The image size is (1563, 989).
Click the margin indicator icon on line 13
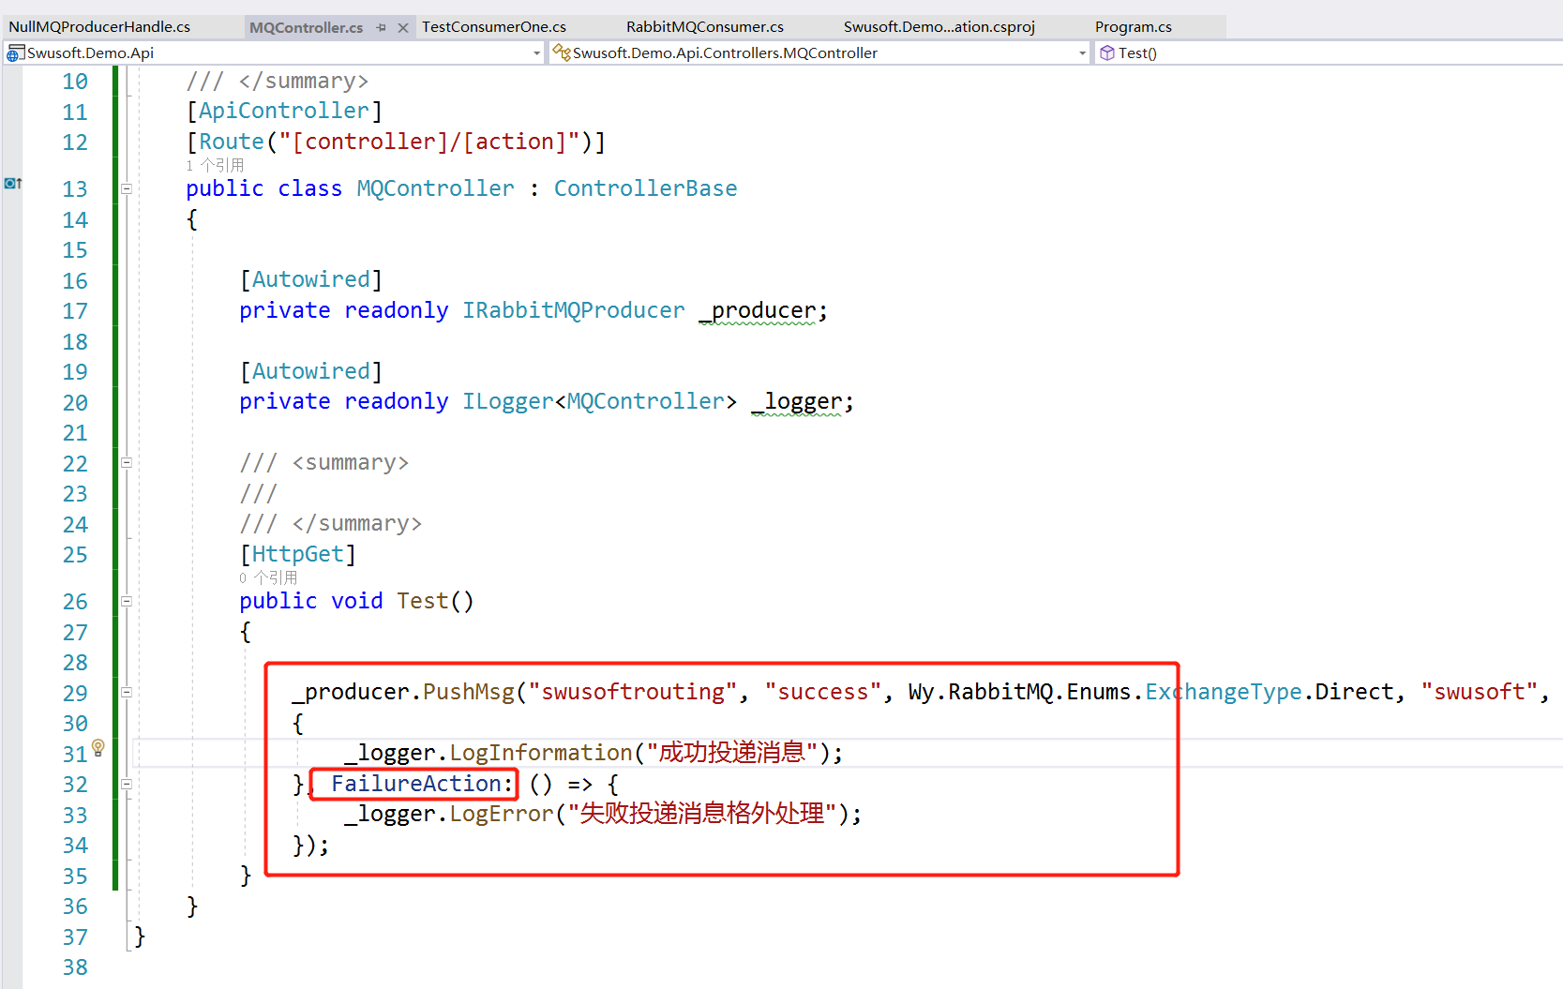pyautogui.click(x=13, y=183)
